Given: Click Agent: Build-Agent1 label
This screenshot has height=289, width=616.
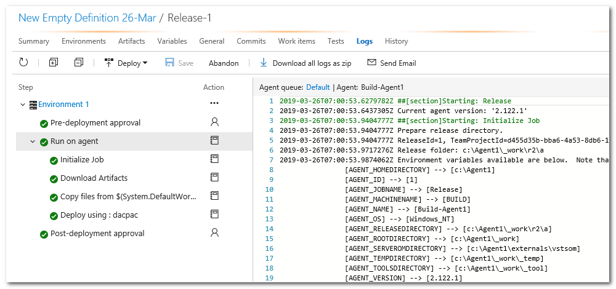Looking at the screenshot, I should coord(370,87).
